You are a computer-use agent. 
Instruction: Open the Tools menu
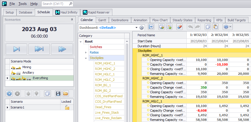click(23, 4)
